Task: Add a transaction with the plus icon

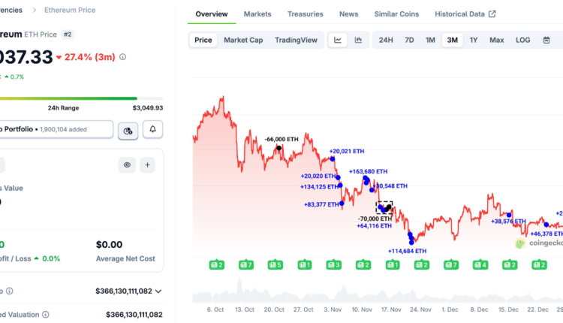Action: click(148, 165)
